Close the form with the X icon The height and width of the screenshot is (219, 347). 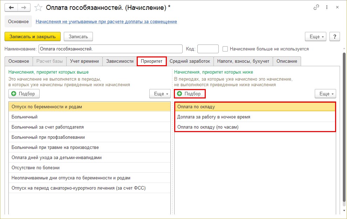(x=337, y=7)
